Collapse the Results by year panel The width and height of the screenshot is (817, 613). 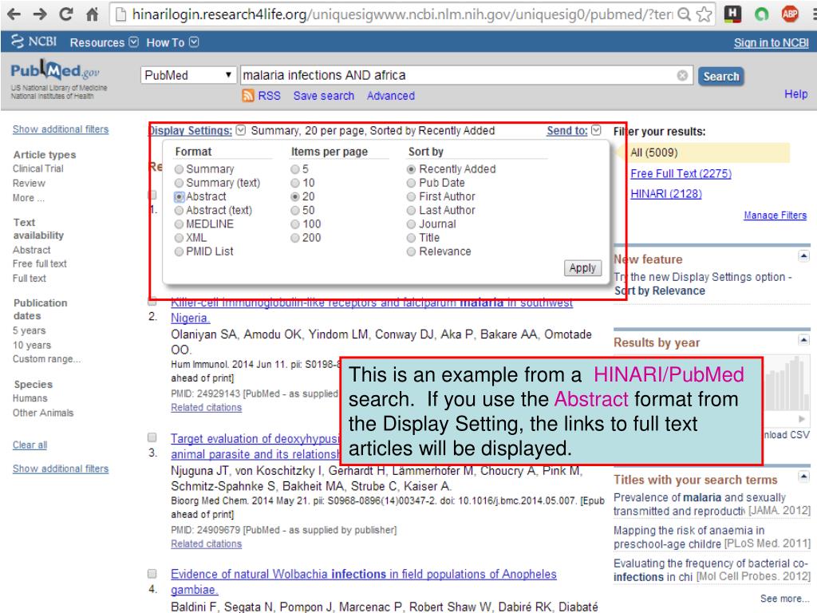click(x=803, y=340)
